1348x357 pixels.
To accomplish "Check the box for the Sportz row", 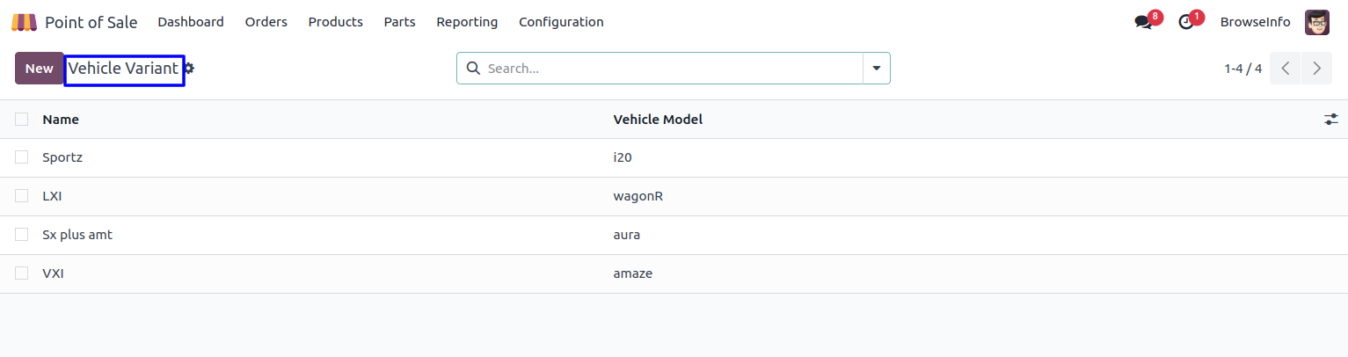I will point(22,157).
